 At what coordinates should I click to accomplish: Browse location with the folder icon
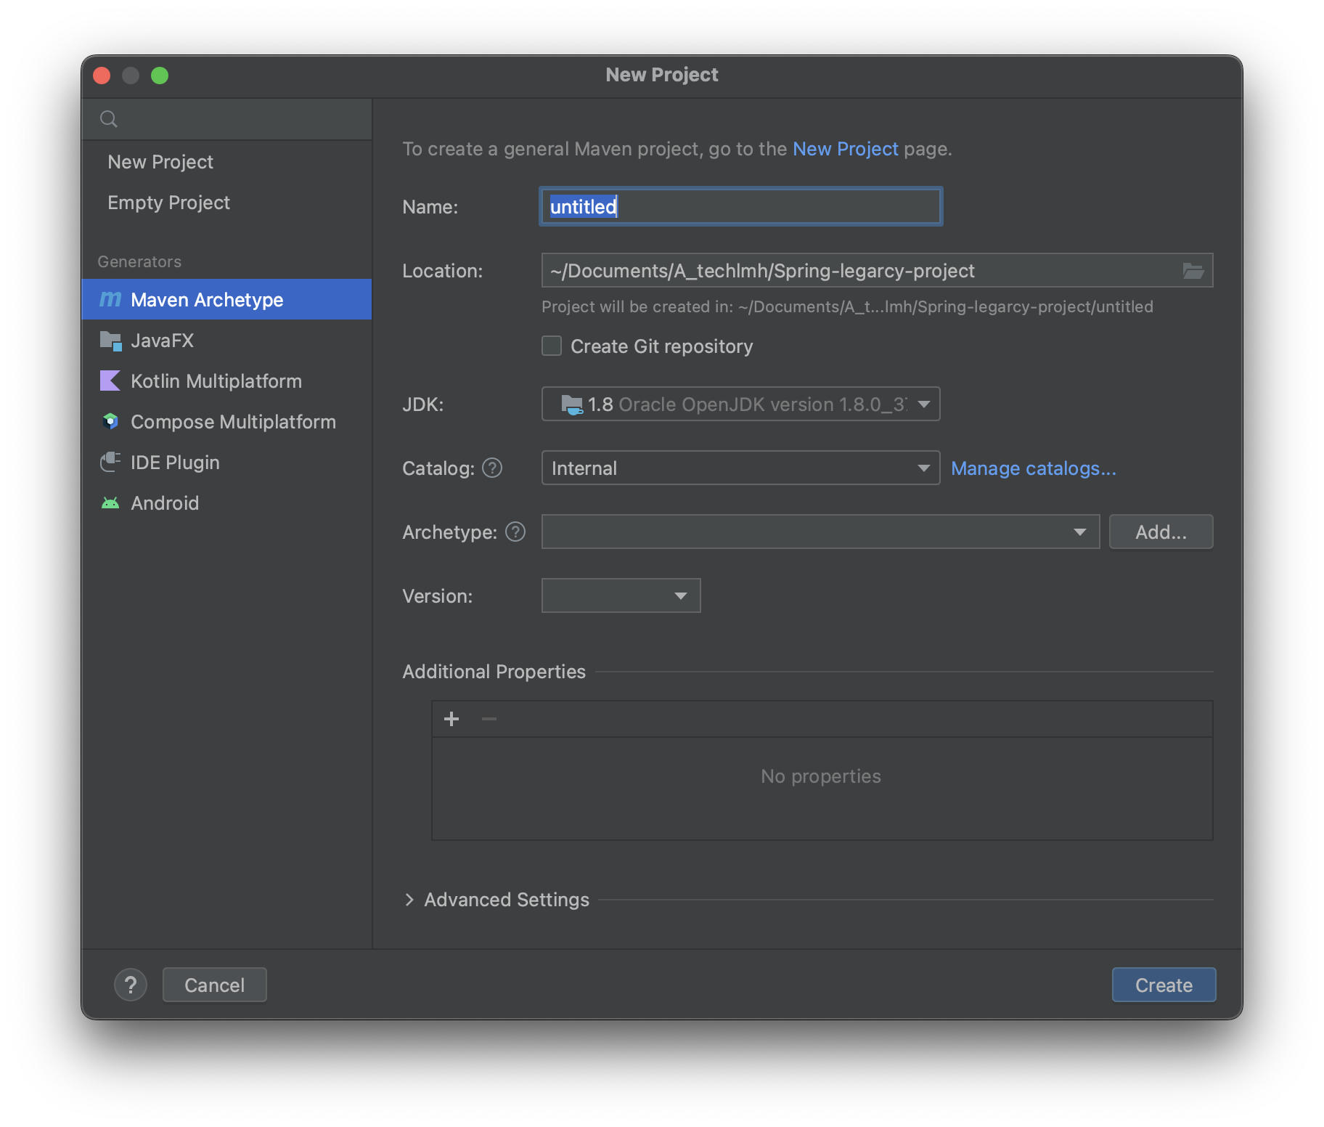1193,271
